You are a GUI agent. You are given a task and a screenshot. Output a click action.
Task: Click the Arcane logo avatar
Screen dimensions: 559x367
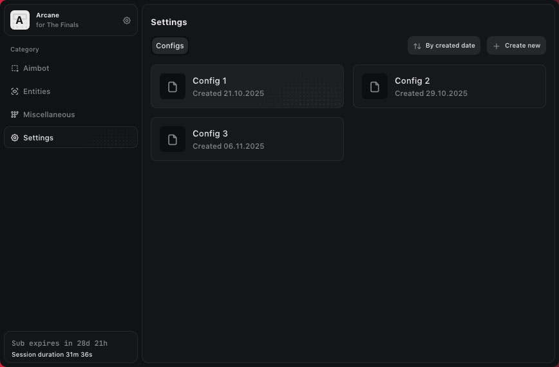click(x=20, y=20)
